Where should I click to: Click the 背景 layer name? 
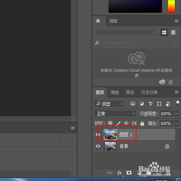(x=124, y=146)
